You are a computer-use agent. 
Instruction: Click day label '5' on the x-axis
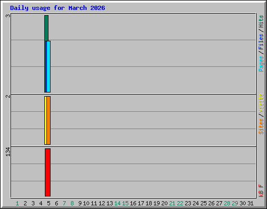coord(48,203)
